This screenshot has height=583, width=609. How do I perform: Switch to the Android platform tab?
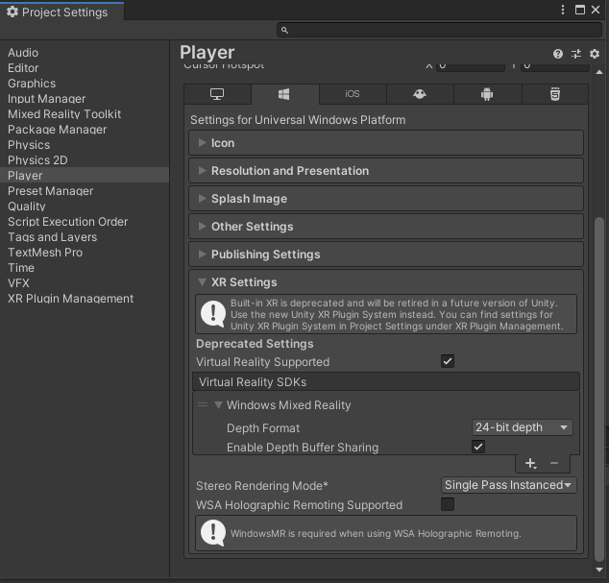487,94
